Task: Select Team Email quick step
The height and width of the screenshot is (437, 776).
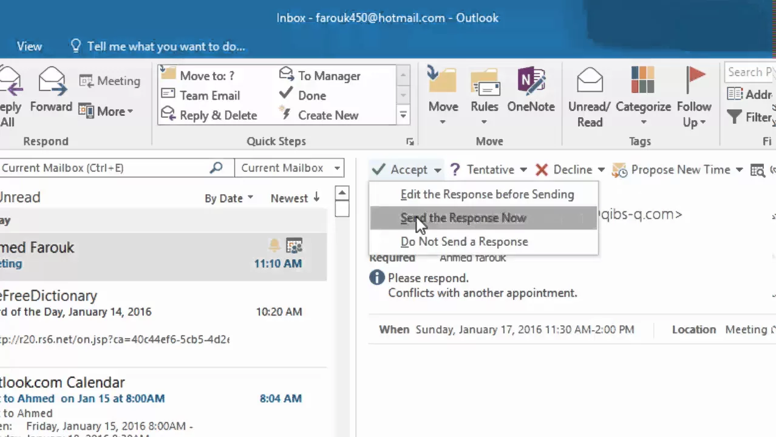Action: click(200, 95)
